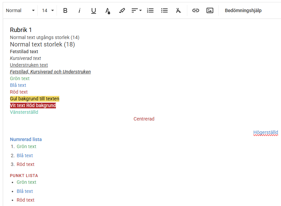The image size is (281, 206).
Task: Click the insert link icon
Action: [196, 10]
